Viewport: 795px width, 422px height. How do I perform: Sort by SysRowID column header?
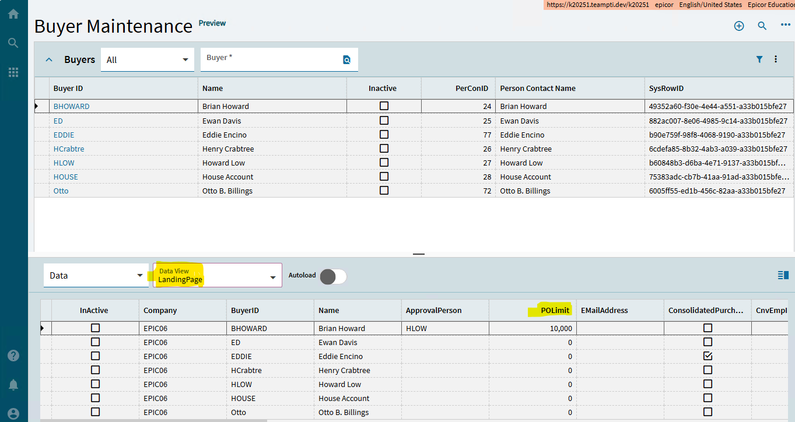click(x=719, y=89)
